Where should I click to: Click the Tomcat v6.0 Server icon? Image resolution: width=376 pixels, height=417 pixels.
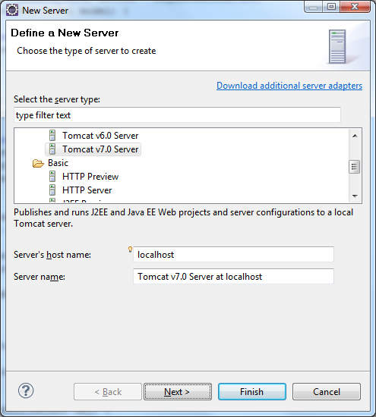pyautogui.click(x=52, y=136)
